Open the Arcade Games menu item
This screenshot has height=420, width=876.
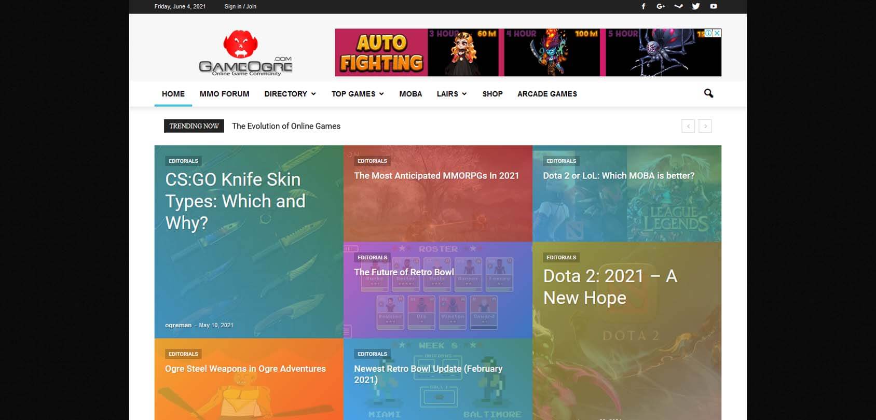[547, 94]
